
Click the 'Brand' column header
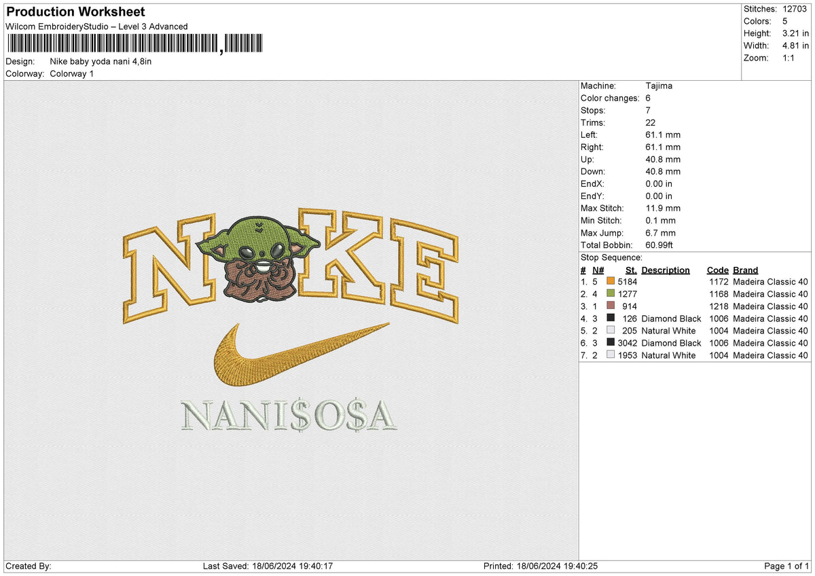tap(746, 270)
